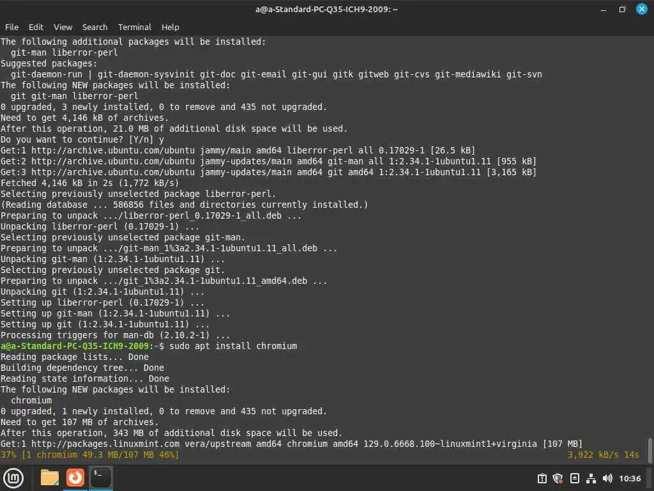Click '0 upgraded, 3 newly installed' line
Image resolution: width=654 pixels, height=491 pixels.
point(163,107)
